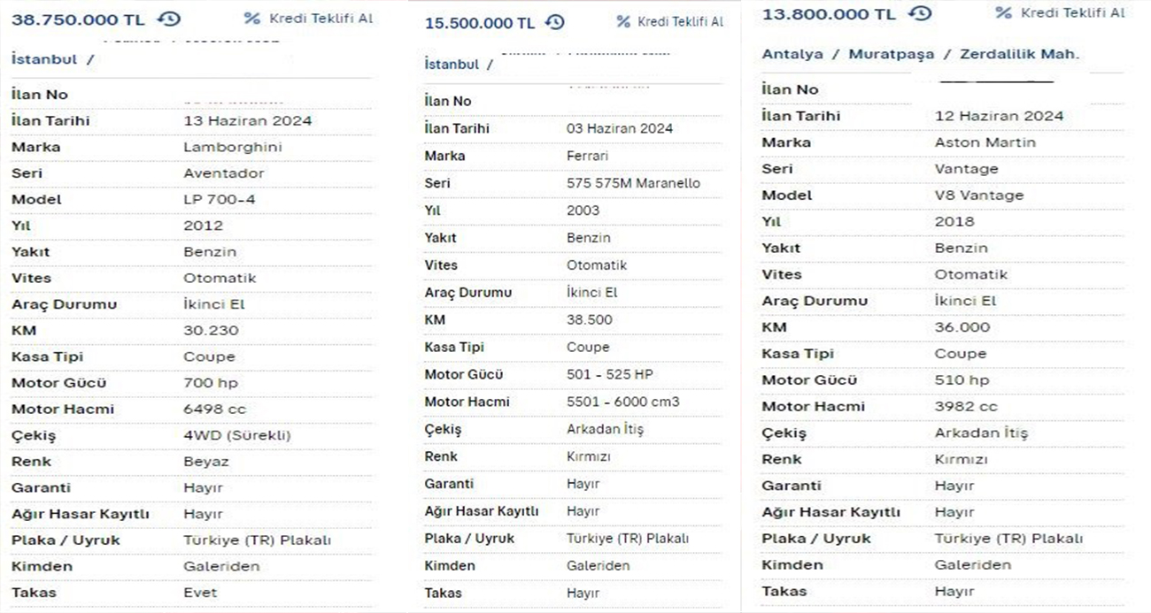Open price history for the 13.800.000 TL listing
Image resolution: width=1151 pixels, height=613 pixels.
tap(921, 13)
